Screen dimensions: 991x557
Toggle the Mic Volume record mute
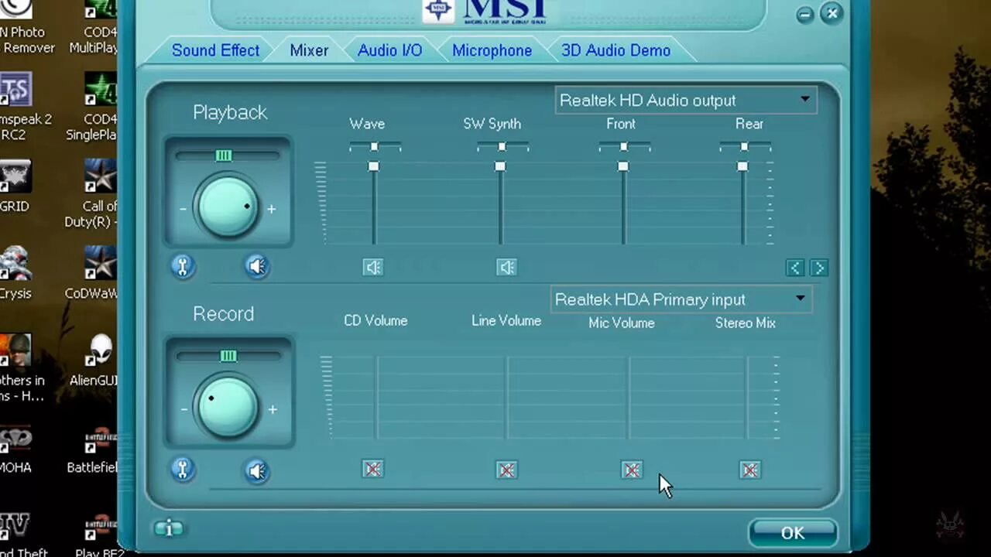point(632,470)
